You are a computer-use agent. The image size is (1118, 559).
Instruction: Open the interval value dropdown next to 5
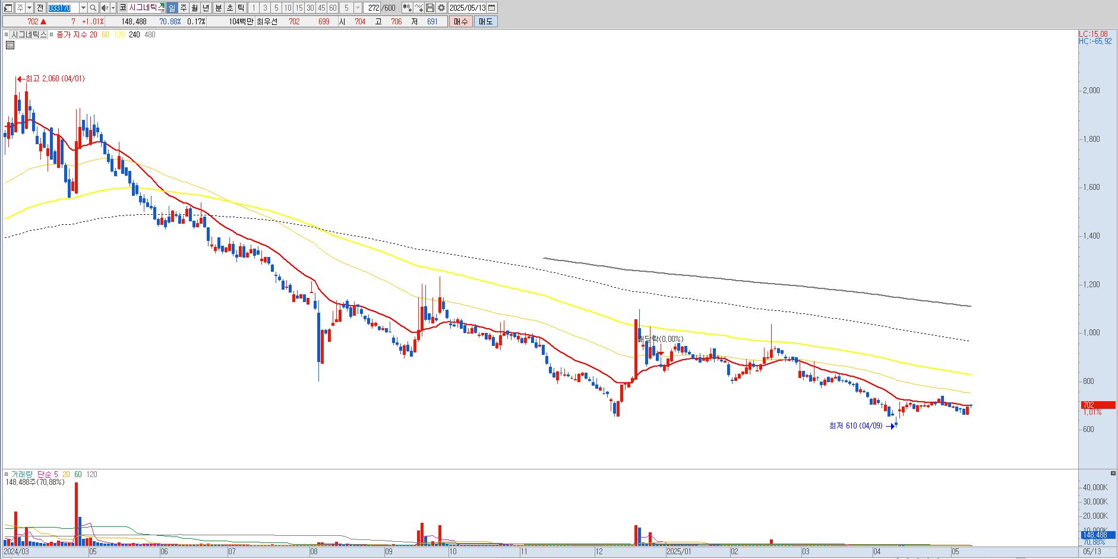[x=358, y=8]
